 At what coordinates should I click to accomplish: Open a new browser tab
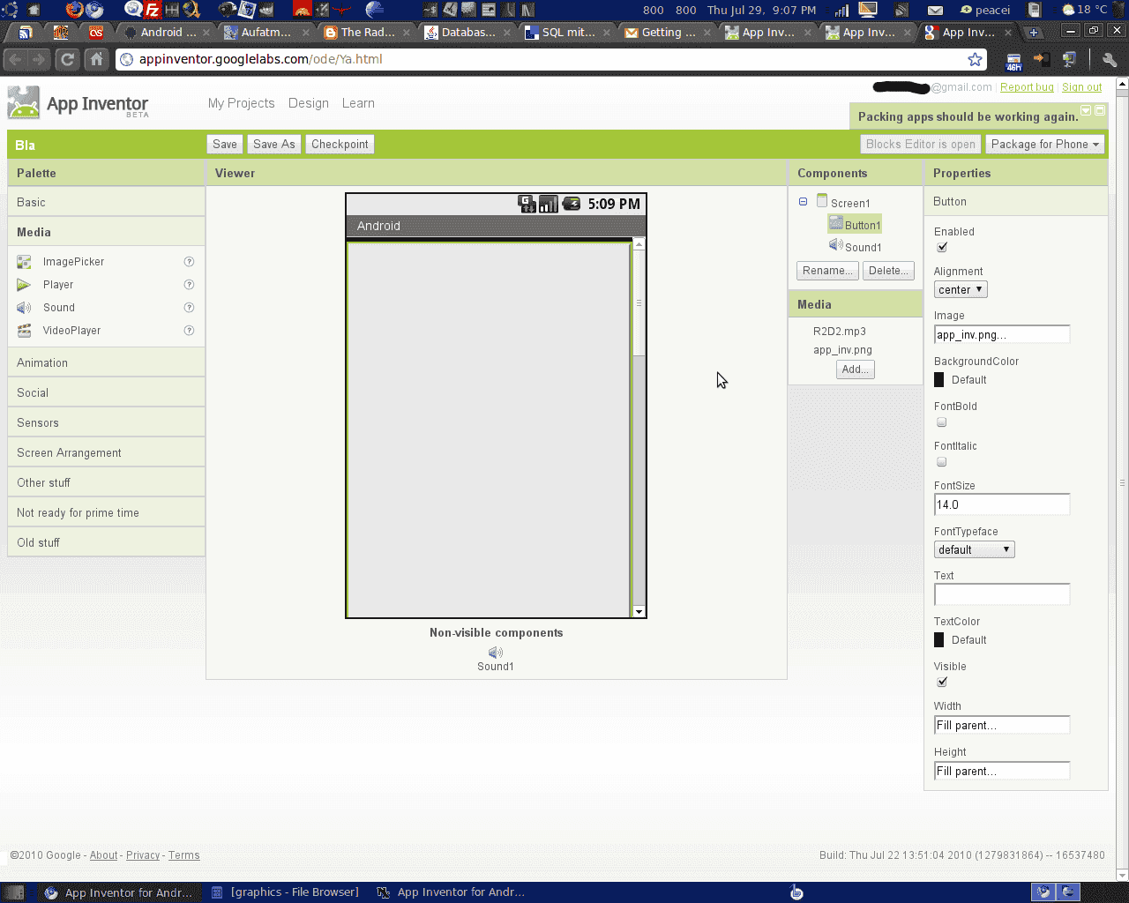click(1034, 32)
